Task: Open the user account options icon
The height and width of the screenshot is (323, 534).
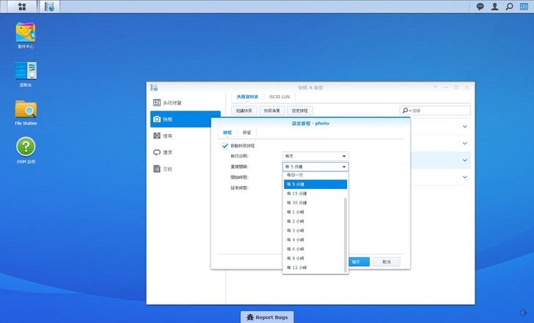Action: point(495,7)
